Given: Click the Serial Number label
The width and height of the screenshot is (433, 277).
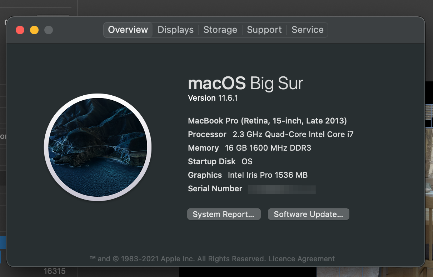Looking at the screenshot, I should pos(215,189).
